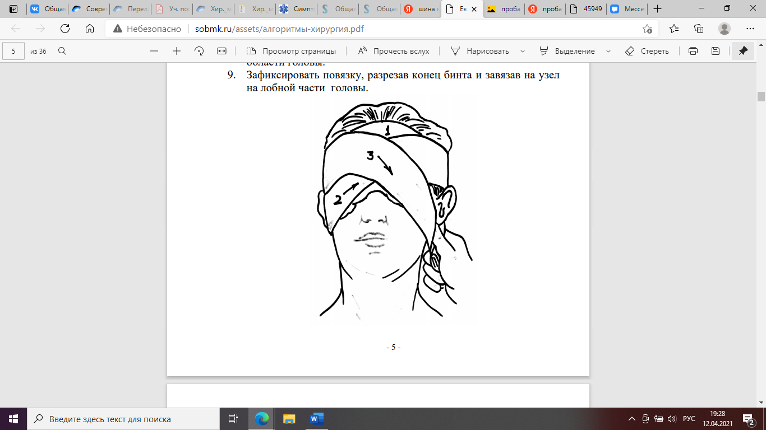Open Page view (Просмотр страницы)
This screenshot has height=430, width=766.
(x=292, y=51)
